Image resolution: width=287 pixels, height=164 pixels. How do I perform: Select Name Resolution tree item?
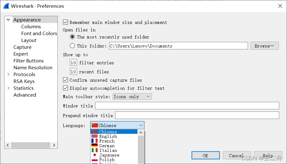(33, 68)
